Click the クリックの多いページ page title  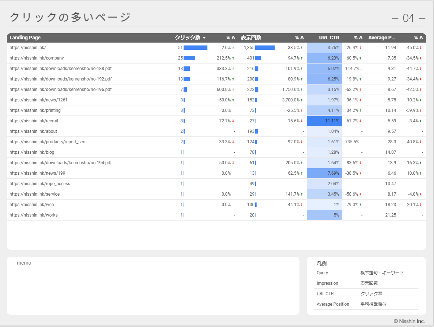coord(70,17)
